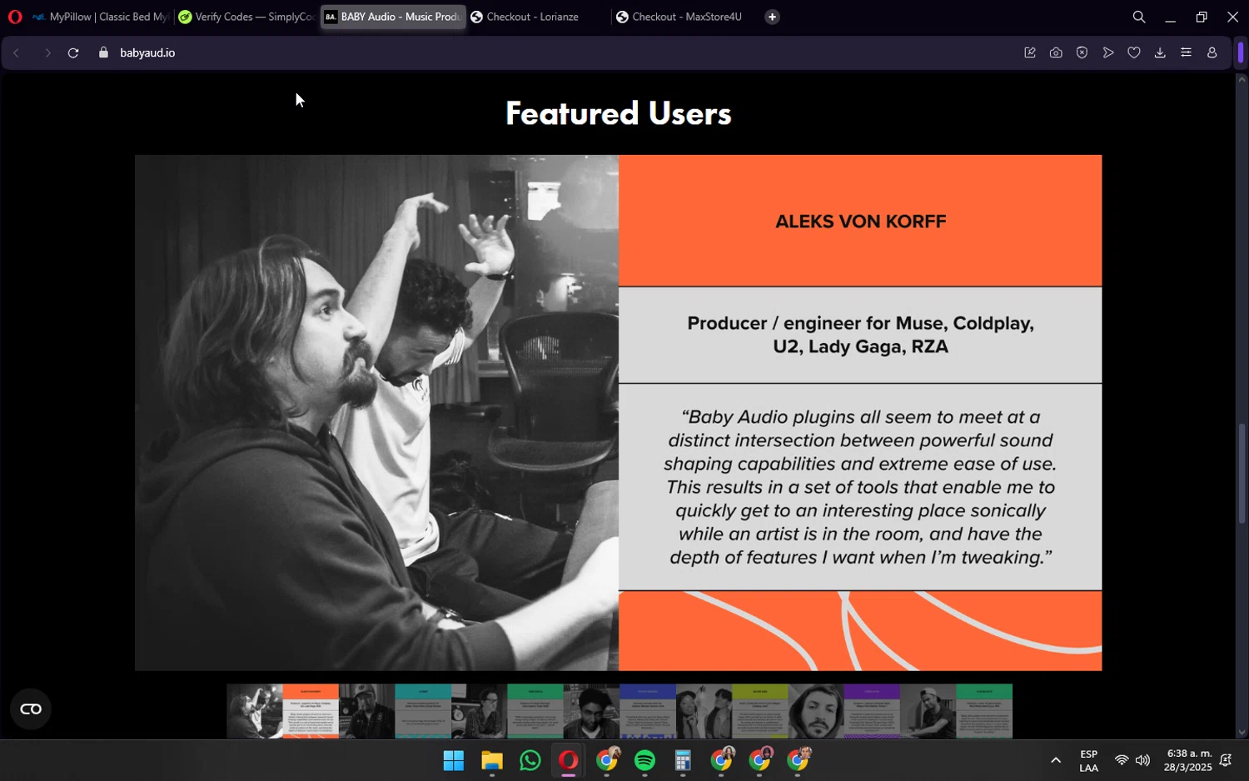The height and width of the screenshot is (781, 1249).
Task: Open the Pinboards icon in address bar
Action: click(x=1030, y=52)
